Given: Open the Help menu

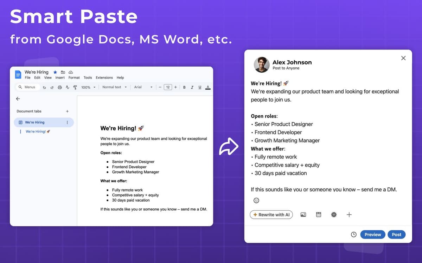Looking at the screenshot, I should [x=120, y=77].
